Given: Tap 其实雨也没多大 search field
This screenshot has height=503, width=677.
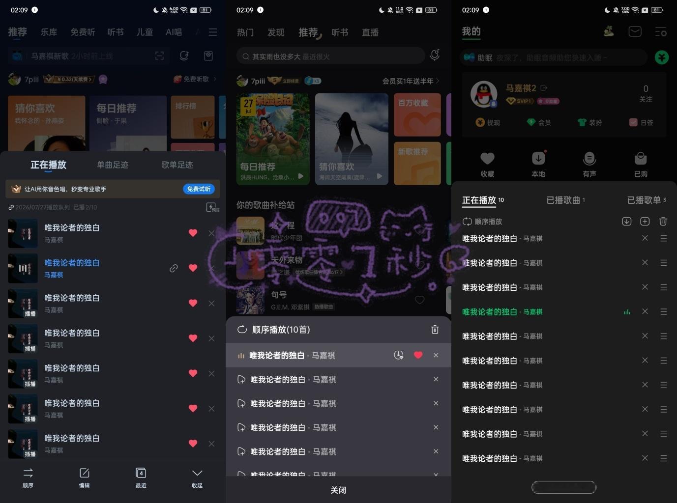Looking at the screenshot, I should (x=330, y=56).
